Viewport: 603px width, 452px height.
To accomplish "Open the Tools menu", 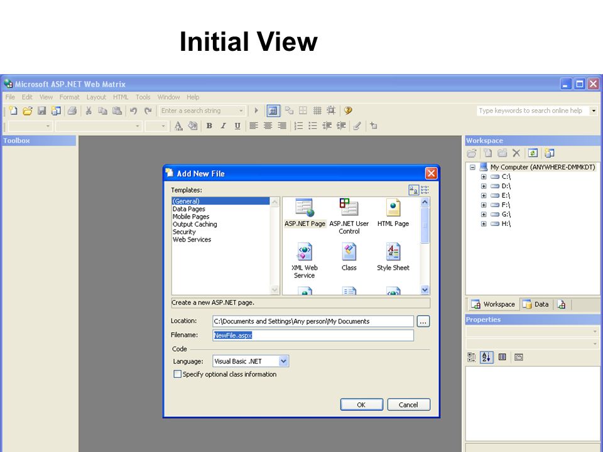I will pyautogui.click(x=143, y=97).
